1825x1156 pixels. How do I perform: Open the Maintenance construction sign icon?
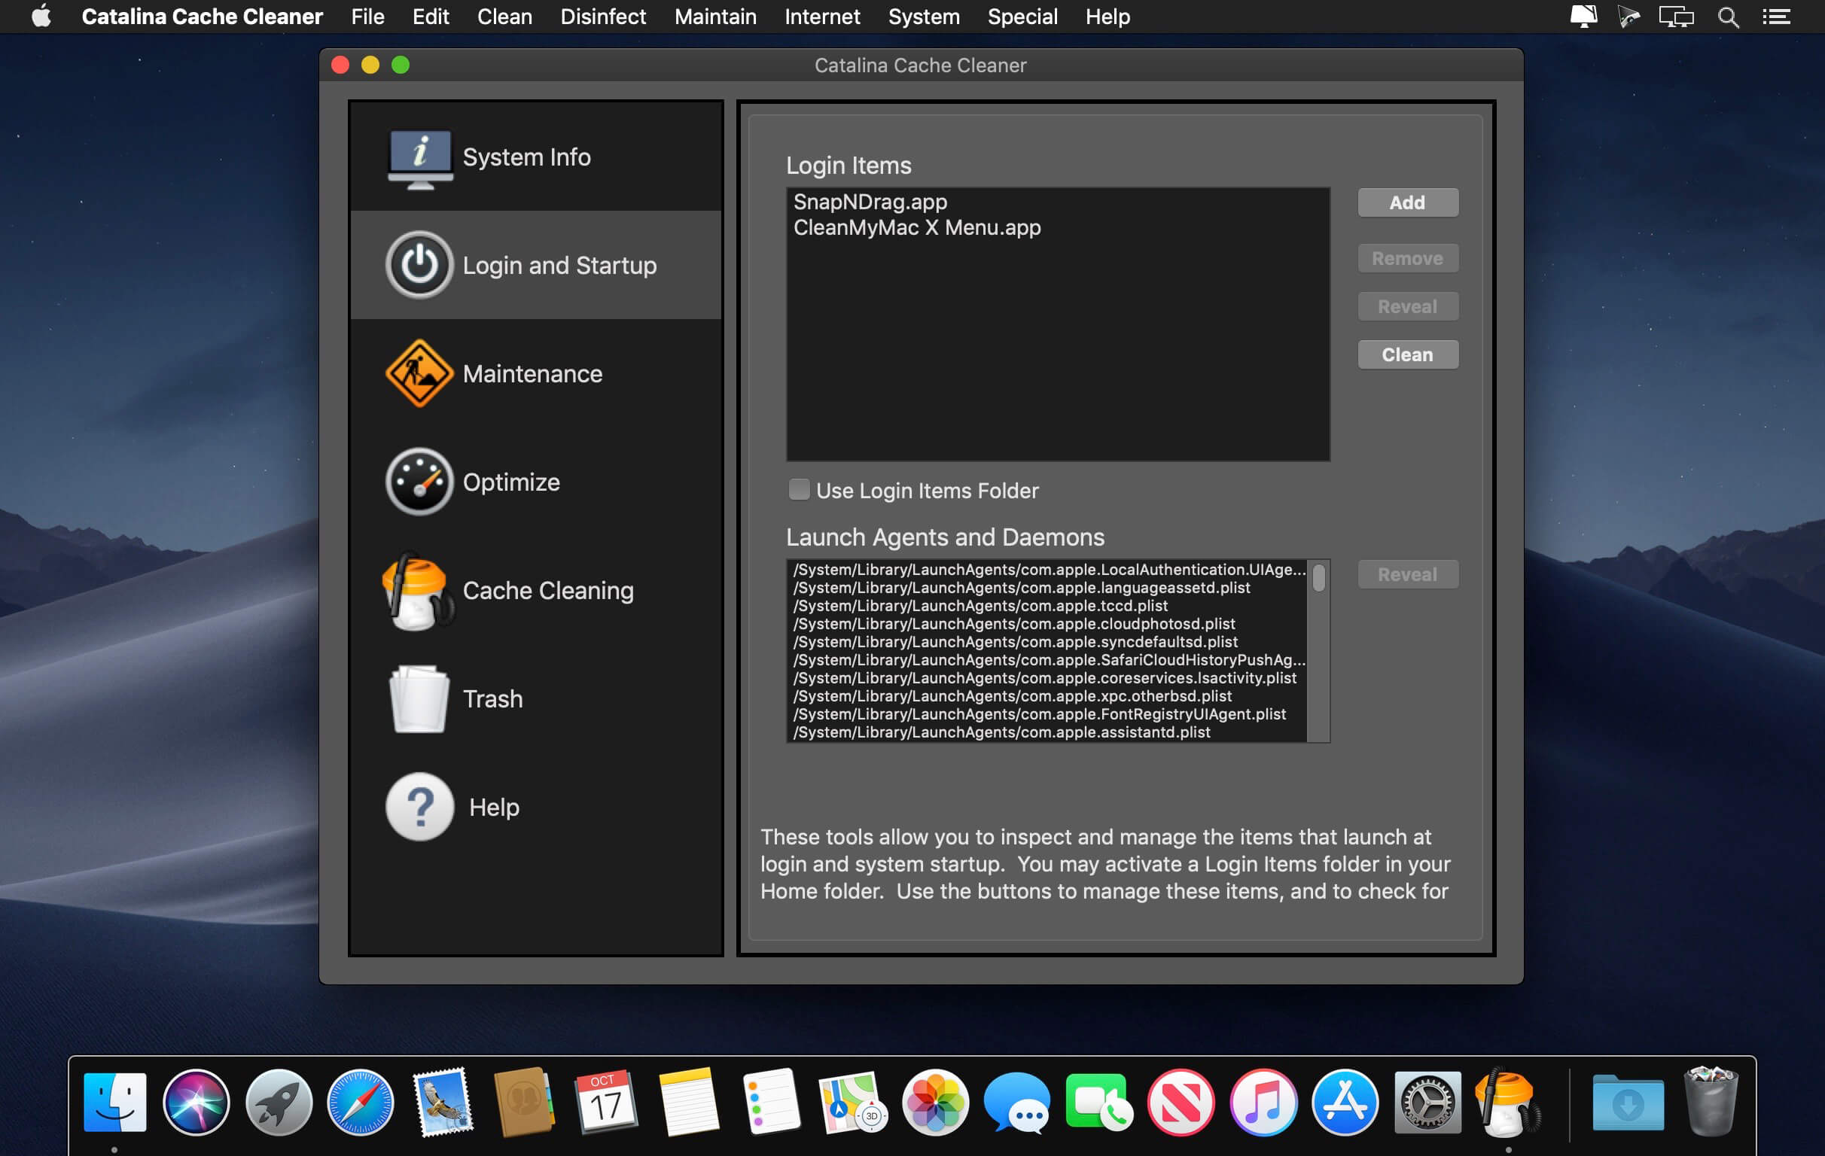click(x=419, y=373)
